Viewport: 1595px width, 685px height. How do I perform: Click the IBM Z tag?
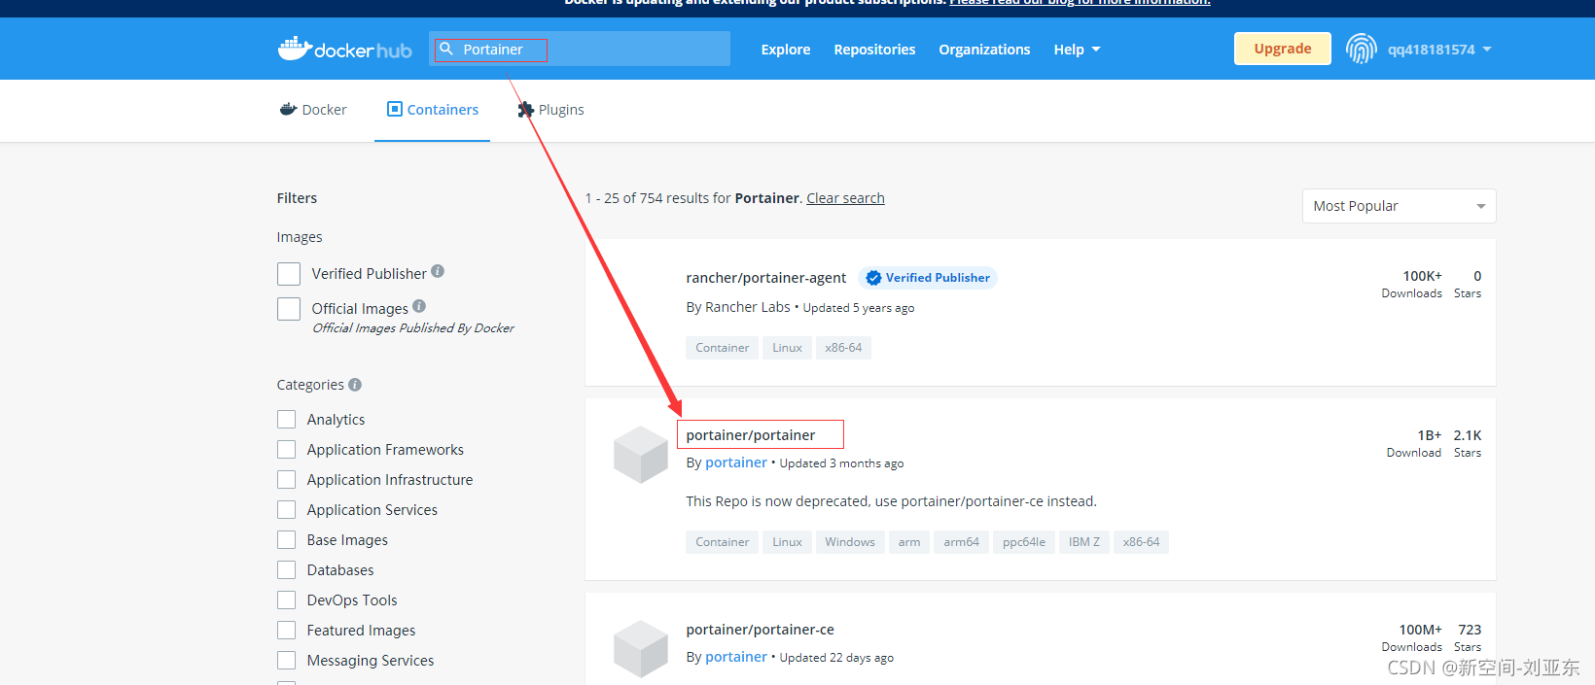click(1084, 542)
